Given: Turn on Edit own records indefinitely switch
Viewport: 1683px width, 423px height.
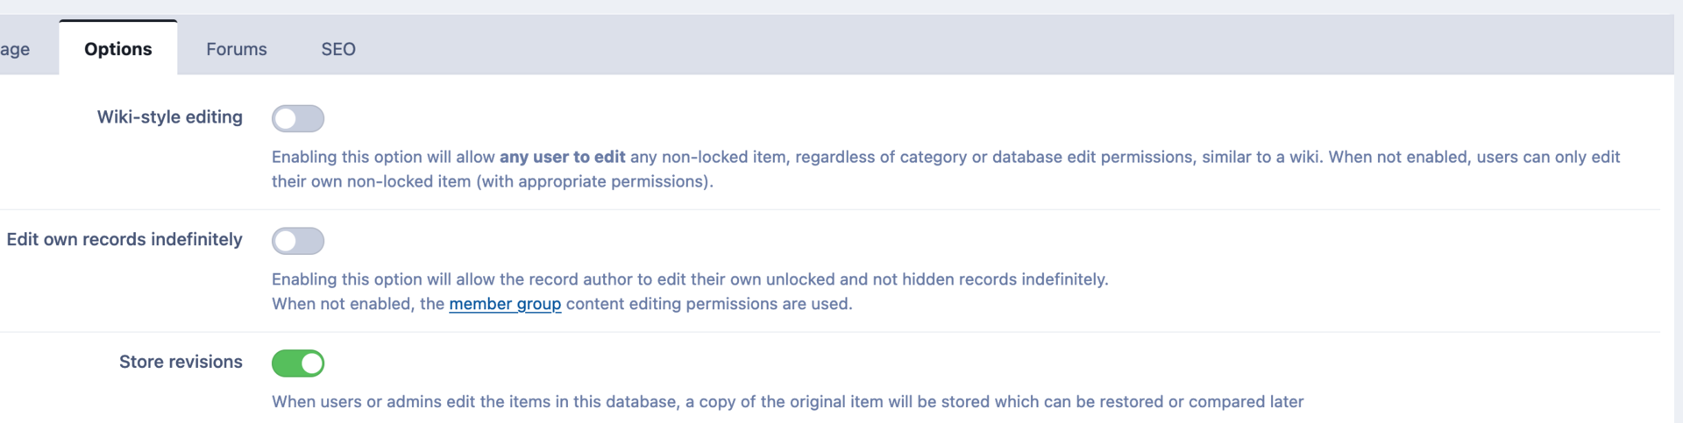Looking at the screenshot, I should pos(297,241).
